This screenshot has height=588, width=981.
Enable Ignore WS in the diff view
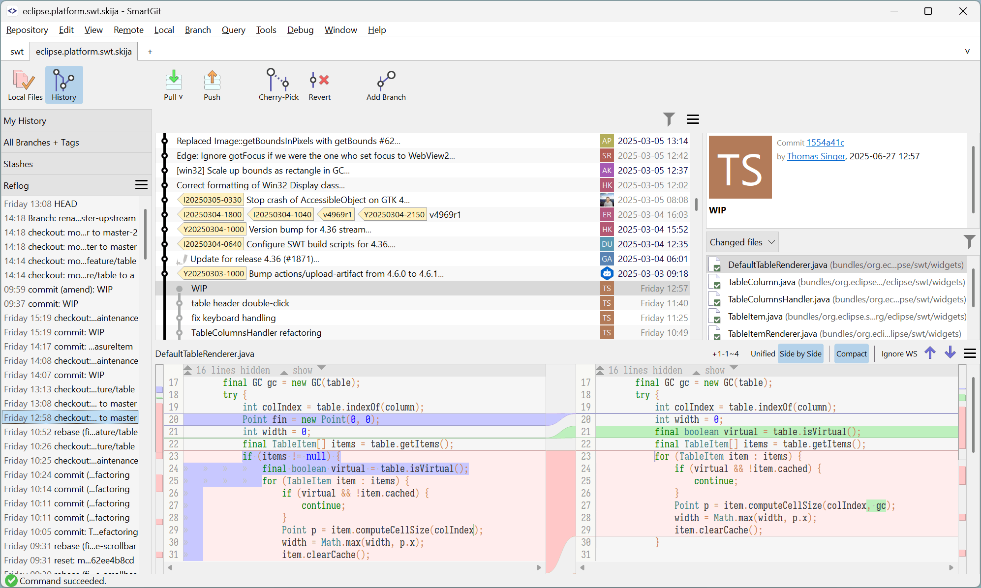[x=898, y=353]
